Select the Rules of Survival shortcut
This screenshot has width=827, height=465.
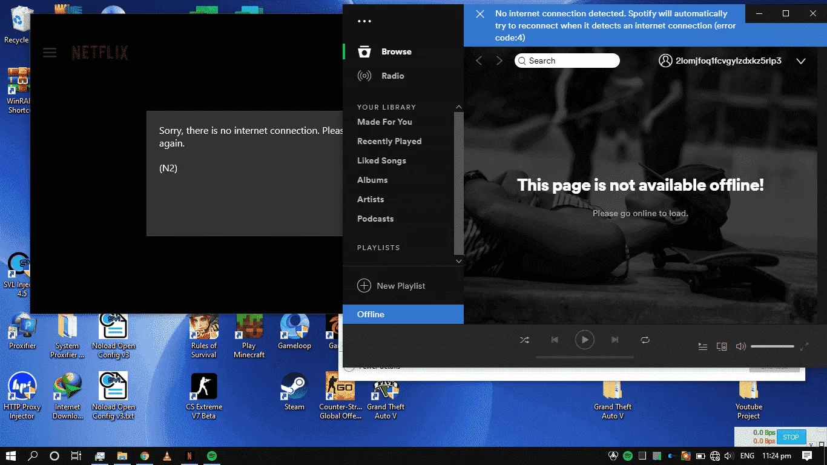pyautogui.click(x=204, y=336)
